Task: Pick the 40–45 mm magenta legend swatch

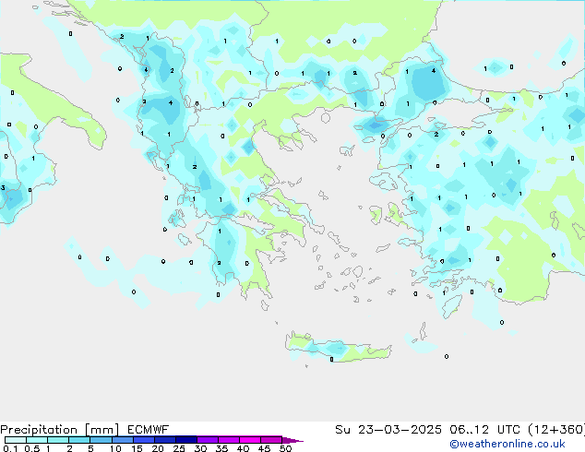Action: [x=250, y=440]
